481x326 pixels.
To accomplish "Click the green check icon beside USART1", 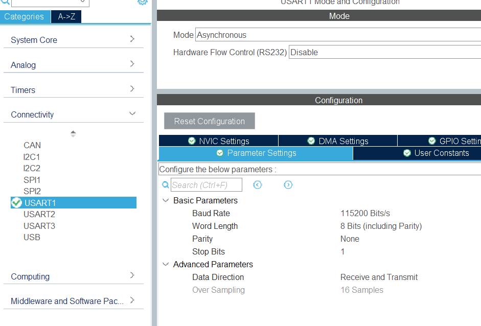I will (x=16, y=203).
